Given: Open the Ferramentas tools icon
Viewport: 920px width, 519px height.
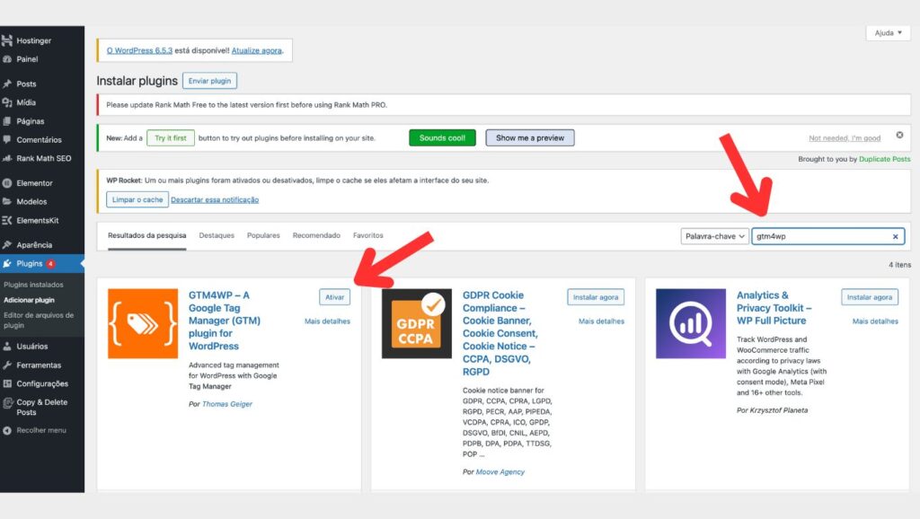Looking at the screenshot, I should [9, 365].
